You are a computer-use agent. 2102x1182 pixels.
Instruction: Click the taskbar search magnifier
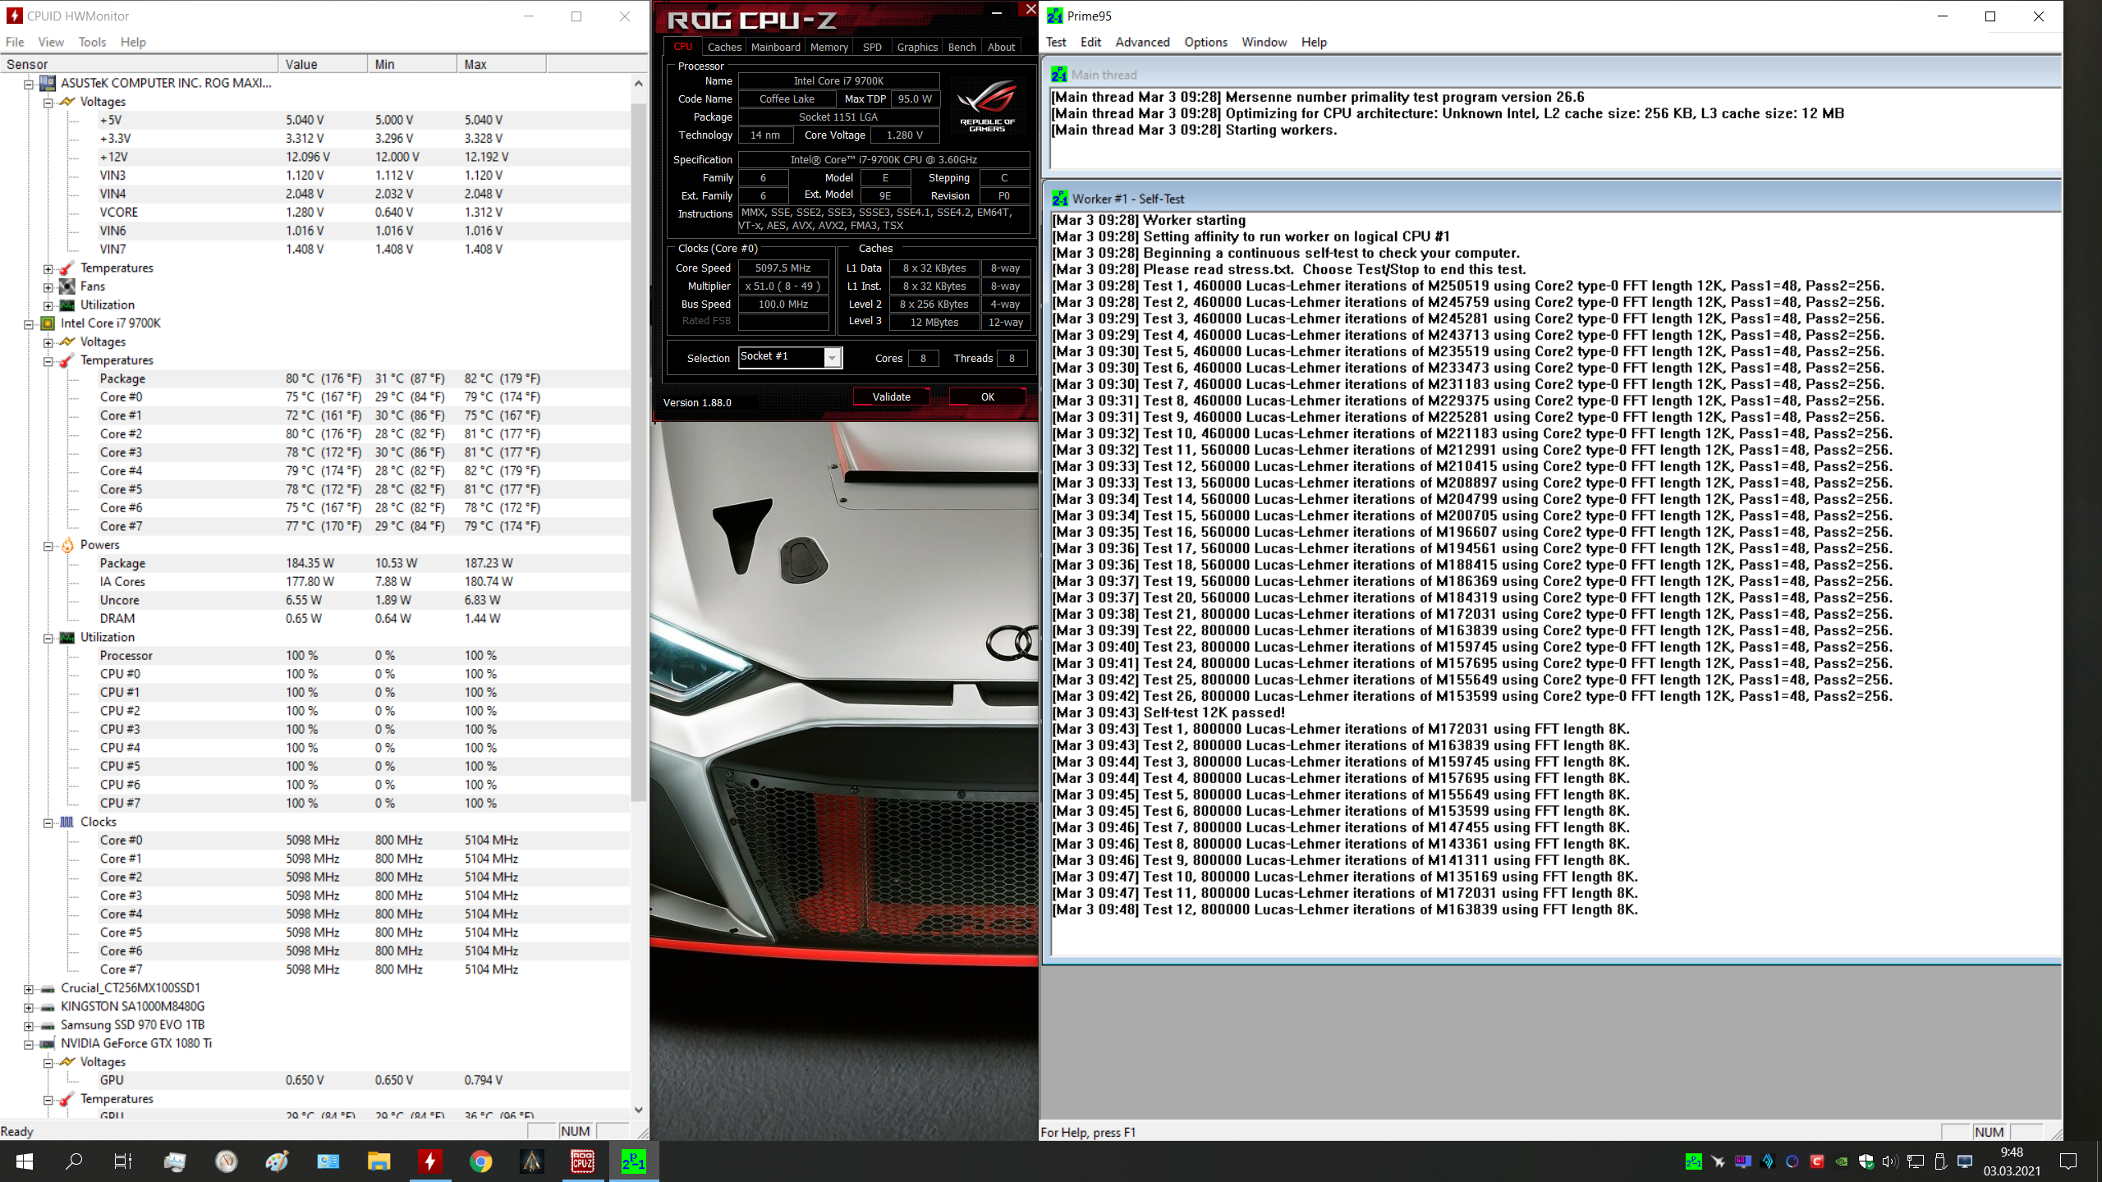74,1161
